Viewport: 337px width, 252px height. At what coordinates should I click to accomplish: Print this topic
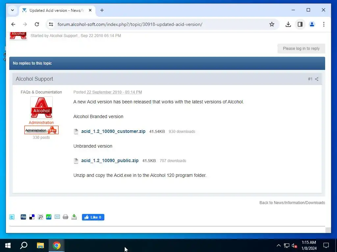point(65,217)
